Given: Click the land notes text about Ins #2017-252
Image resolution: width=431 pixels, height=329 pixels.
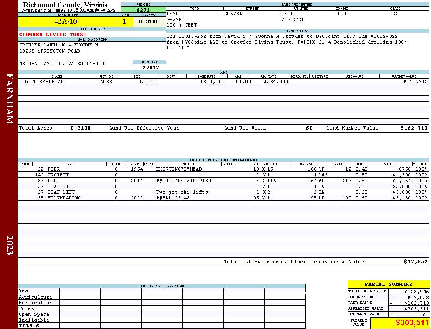Looking at the screenshot, I should 288,42.
